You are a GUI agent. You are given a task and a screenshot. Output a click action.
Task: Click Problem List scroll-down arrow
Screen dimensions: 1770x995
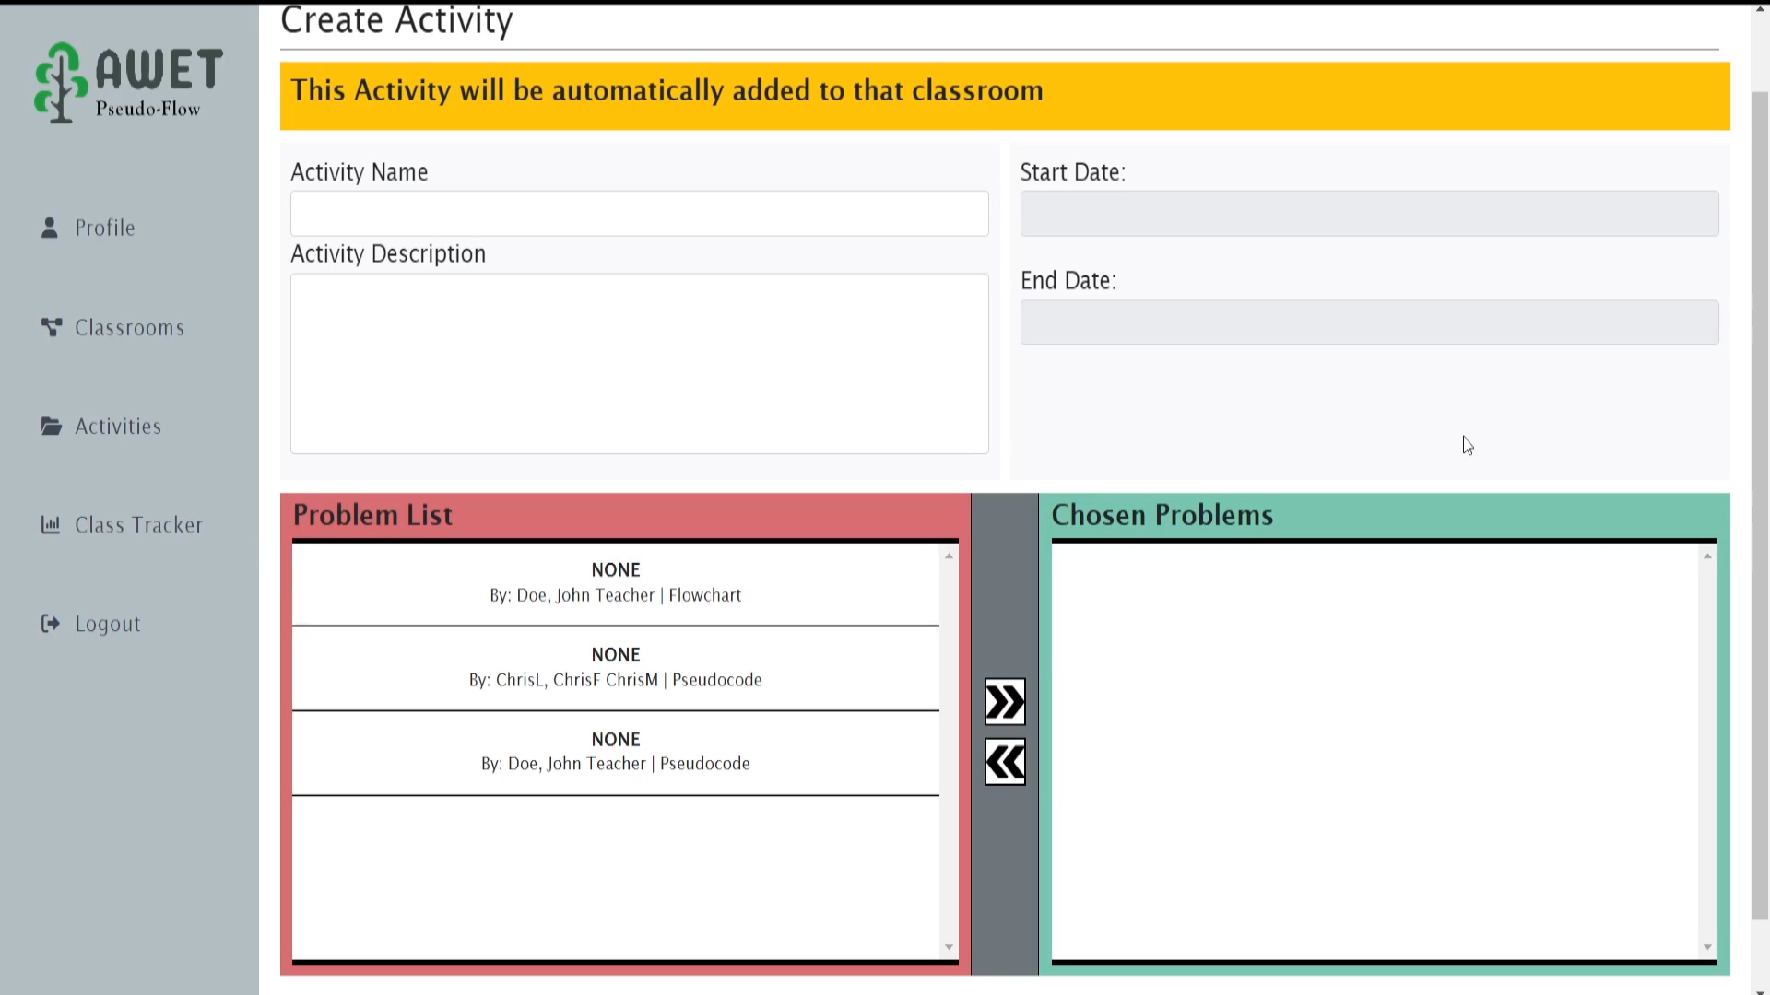949,947
